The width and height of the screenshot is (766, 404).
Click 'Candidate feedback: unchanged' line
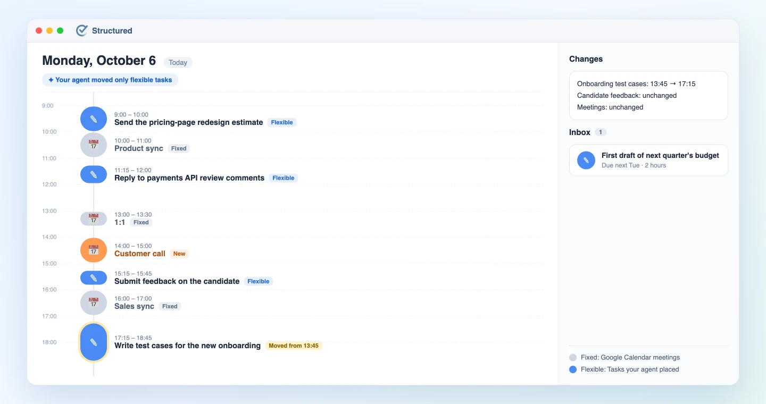pos(627,95)
